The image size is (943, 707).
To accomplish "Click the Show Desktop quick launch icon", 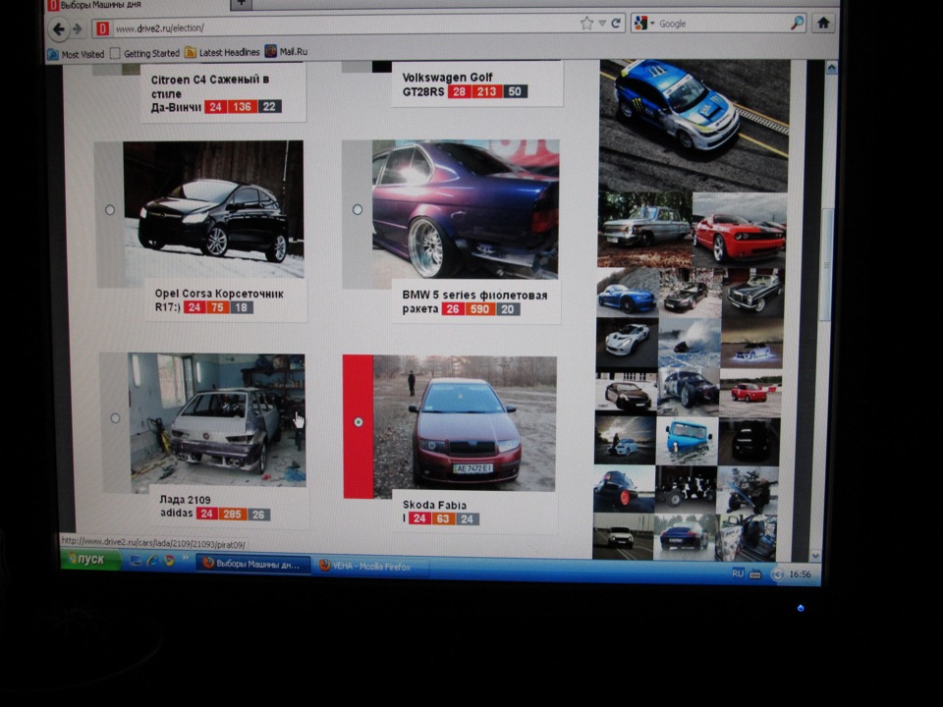I will click(136, 561).
